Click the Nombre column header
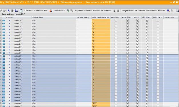Screen dimensions: 179x107 pyautogui.click(x=18, y=17)
